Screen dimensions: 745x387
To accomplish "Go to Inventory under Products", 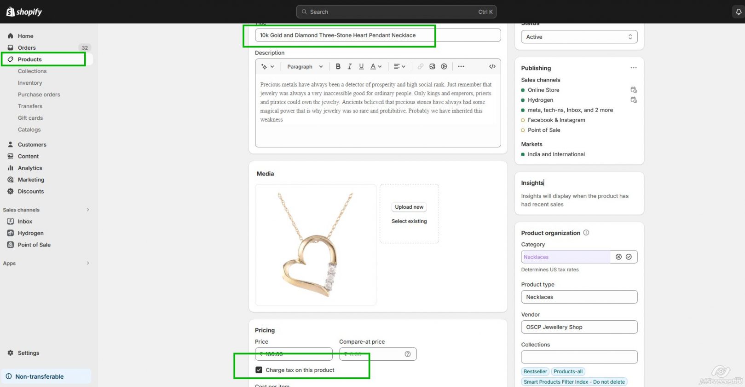I will (30, 83).
